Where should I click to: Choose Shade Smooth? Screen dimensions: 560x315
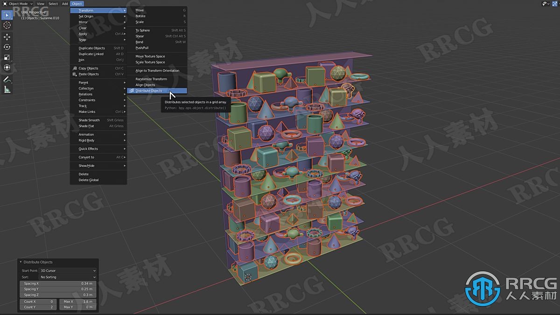pos(98,120)
